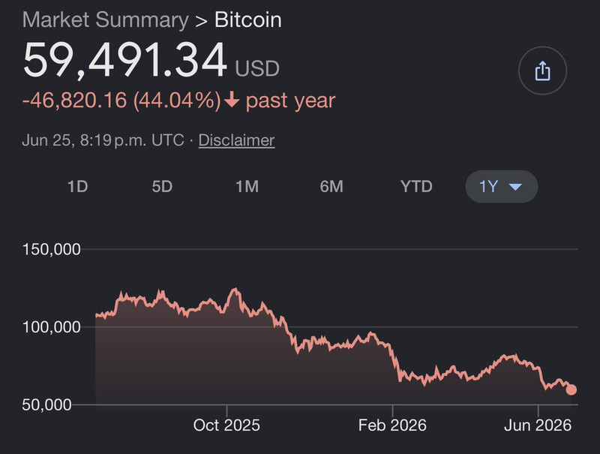Click the Oct 2025 axis marker
This screenshot has width=600, height=454.
(x=226, y=425)
